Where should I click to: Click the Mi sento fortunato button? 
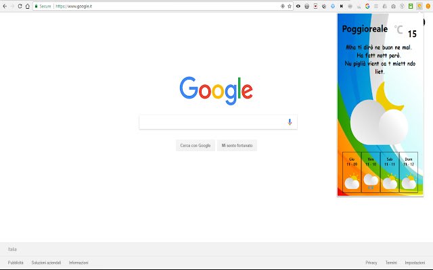237,146
